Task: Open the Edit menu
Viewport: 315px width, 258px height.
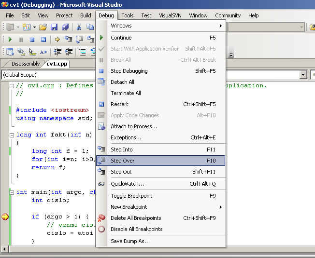Action: pyautogui.click(x=26, y=15)
